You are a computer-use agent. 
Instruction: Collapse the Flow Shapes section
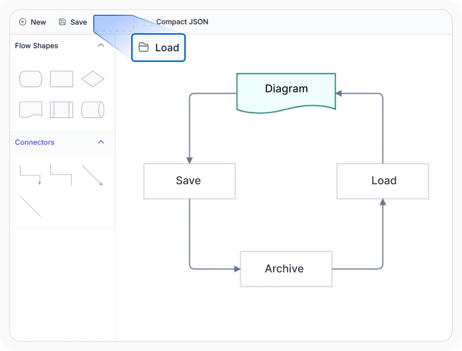[101, 45]
